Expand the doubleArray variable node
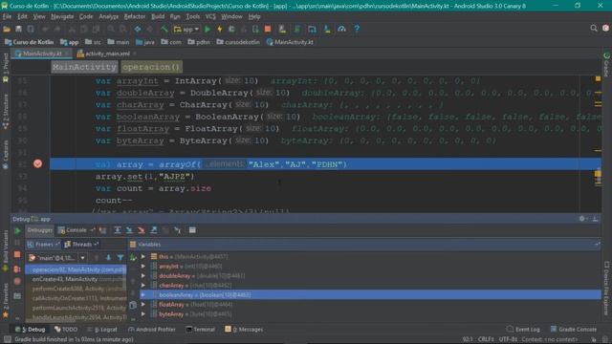 [x=143, y=276]
